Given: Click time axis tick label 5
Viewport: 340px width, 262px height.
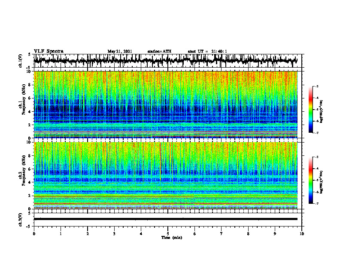Looking at the screenshot, I should coord(168,234).
